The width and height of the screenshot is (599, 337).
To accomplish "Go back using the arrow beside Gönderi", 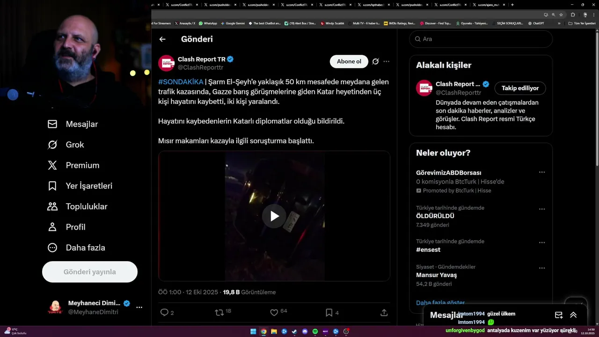I will pyautogui.click(x=162, y=39).
